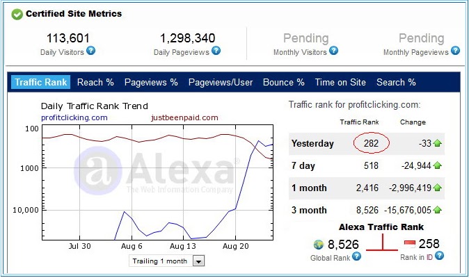Screen dimensions: 469x278
Task: Click the green Certified Site Metrics checkmark icon
Action: click(17, 14)
